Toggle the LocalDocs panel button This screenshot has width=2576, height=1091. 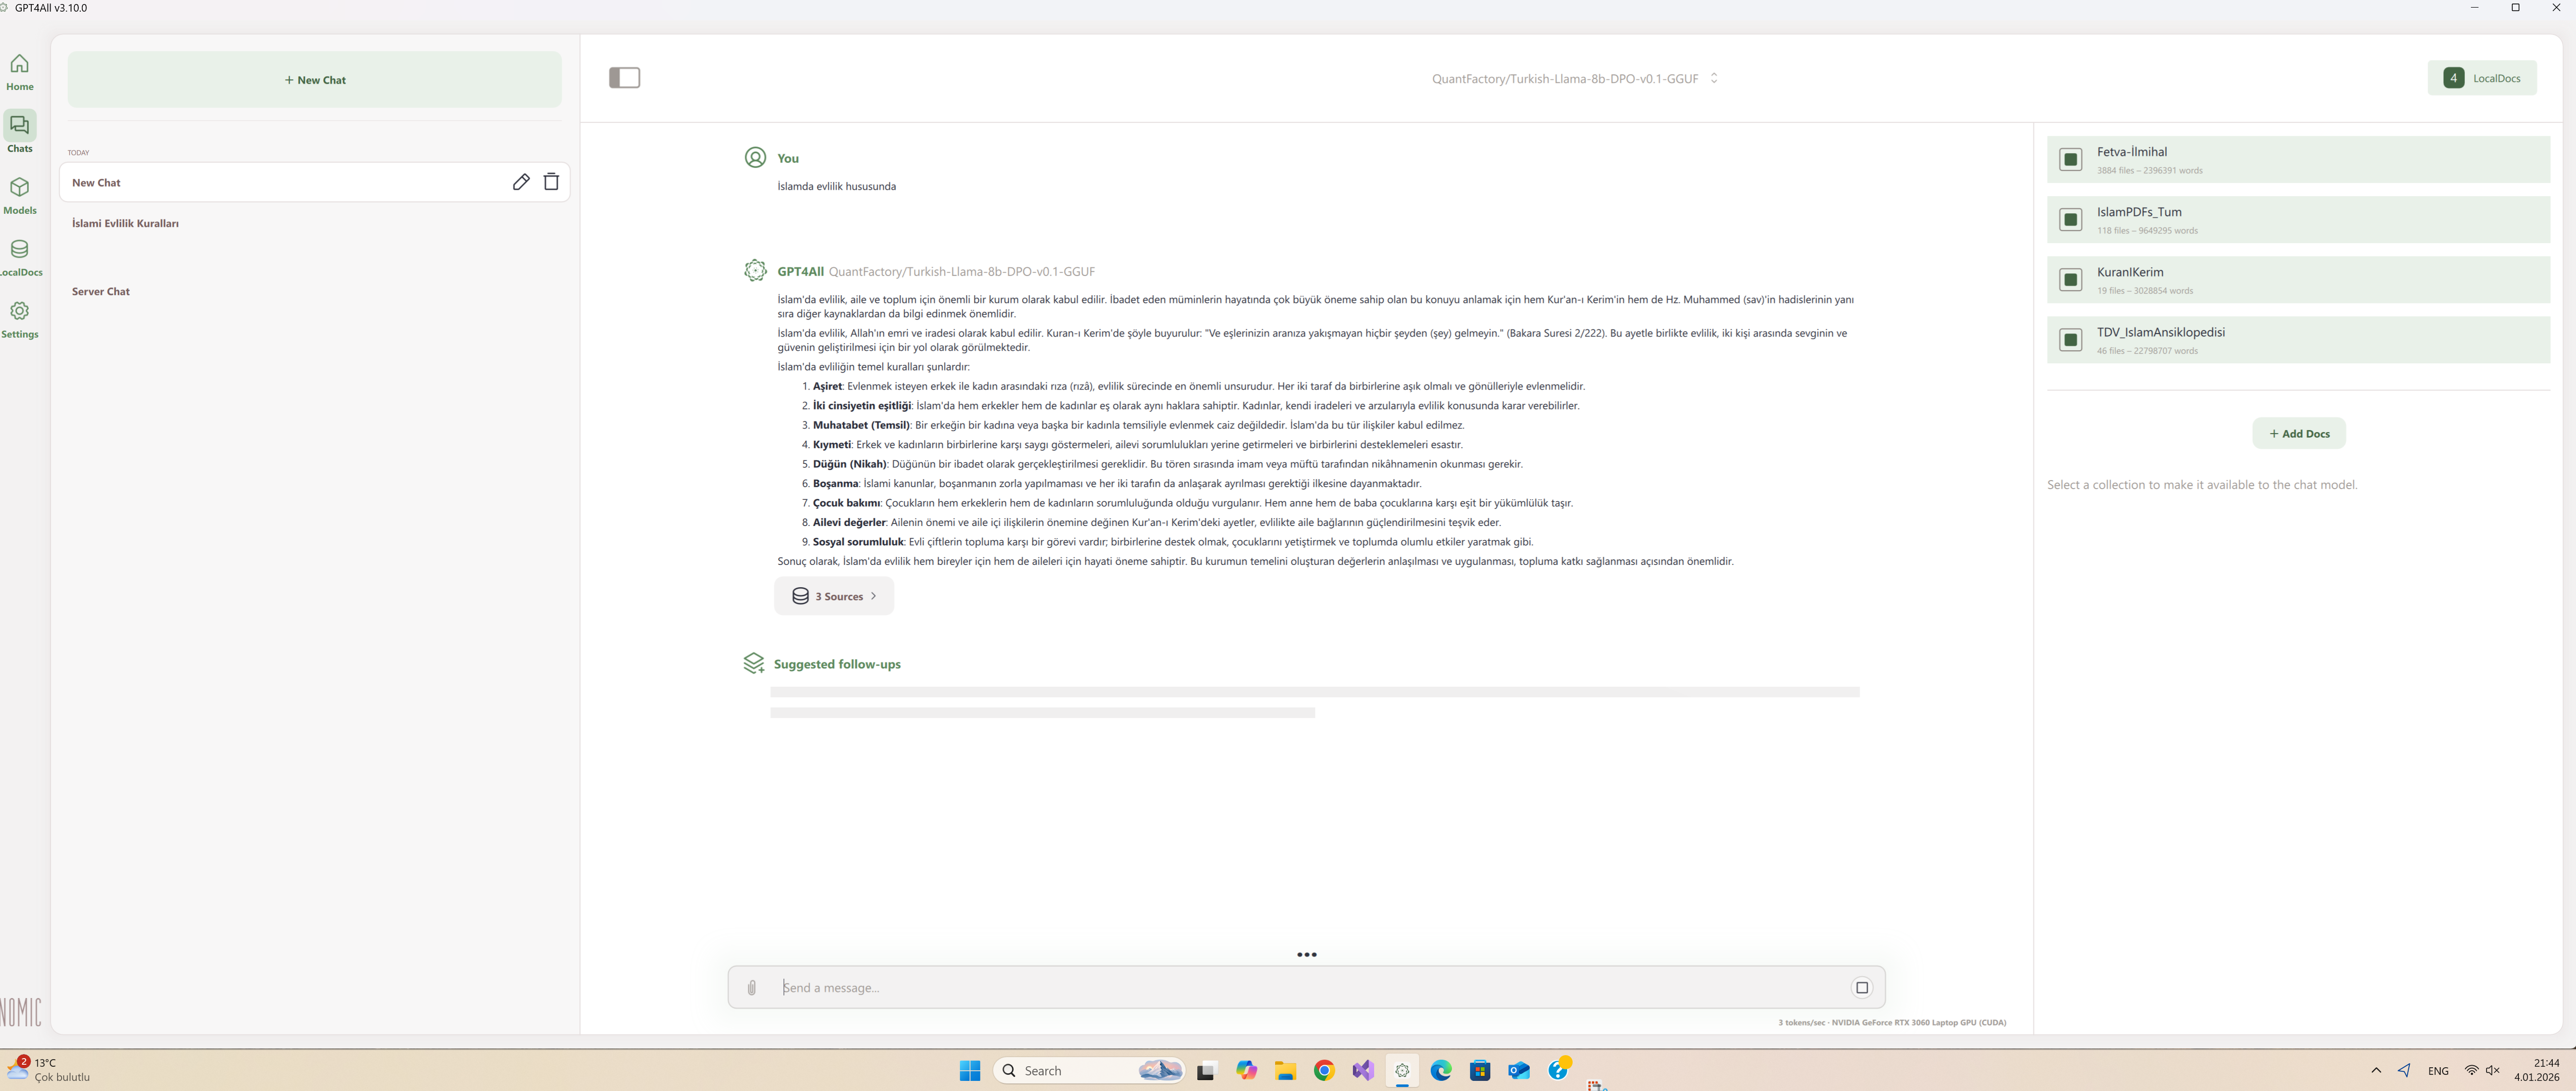(x=2482, y=78)
